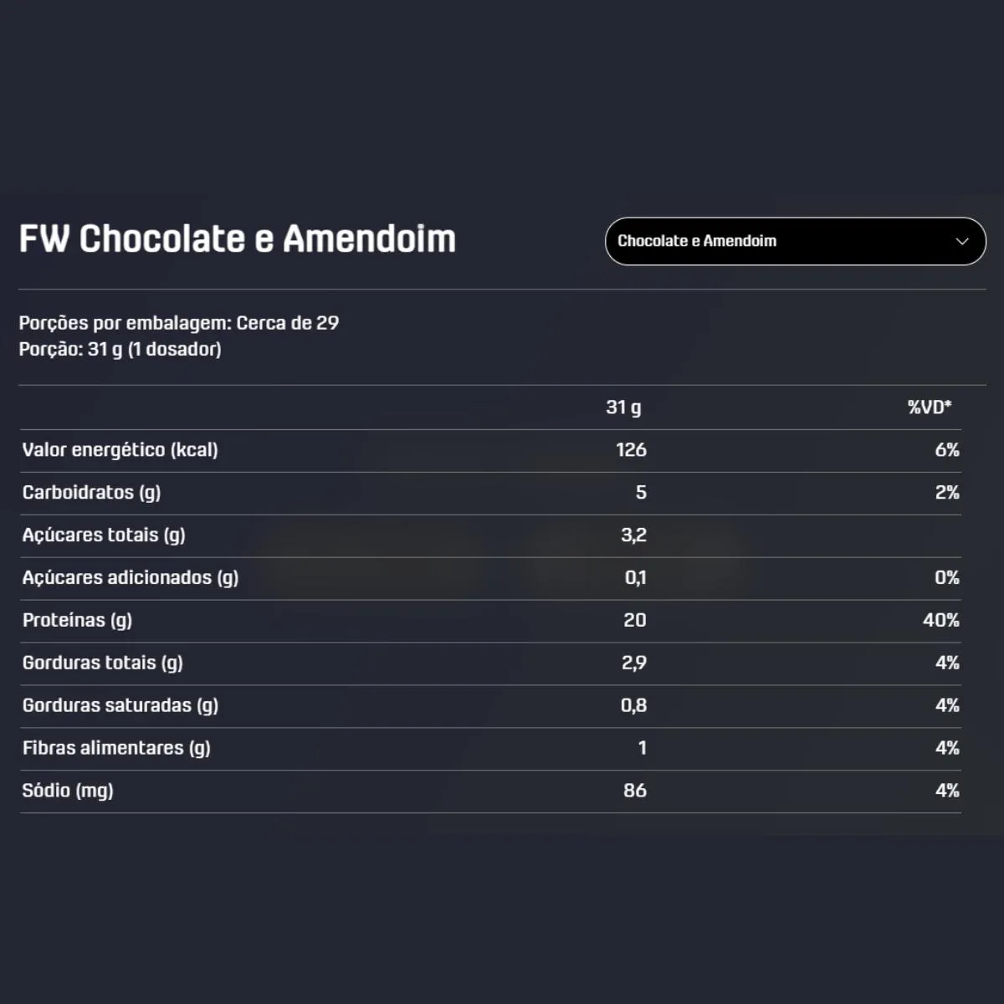The width and height of the screenshot is (1004, 1004).
Task: Click the 86 sodium amount value
Action: pyautogui.click(x=635, y=791)
